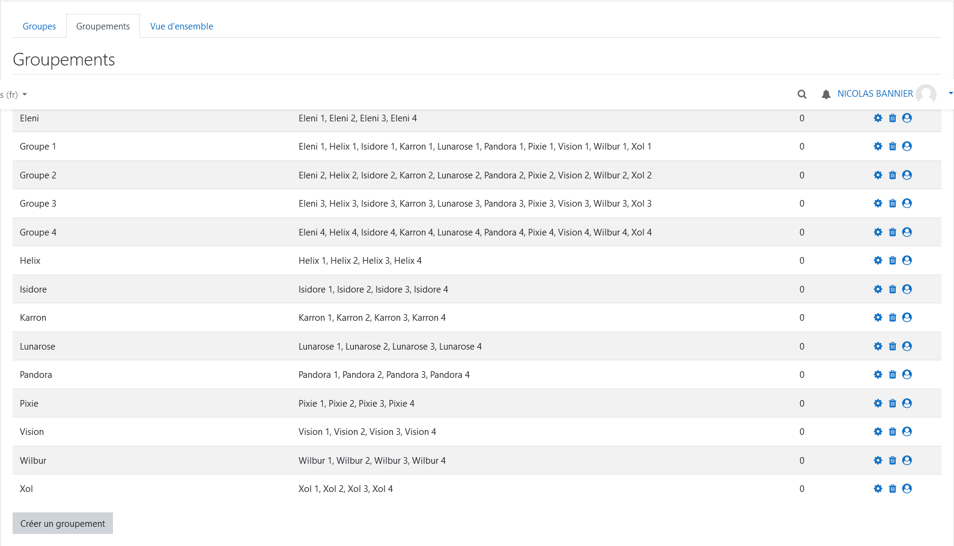Edit settings of the Helix grouping
The width and height of the screenshot is (954, 546).
(878, 261)
